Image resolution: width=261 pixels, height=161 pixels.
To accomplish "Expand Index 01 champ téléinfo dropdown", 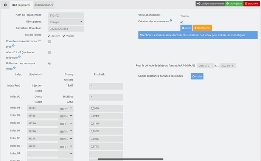I will point(66,108).
